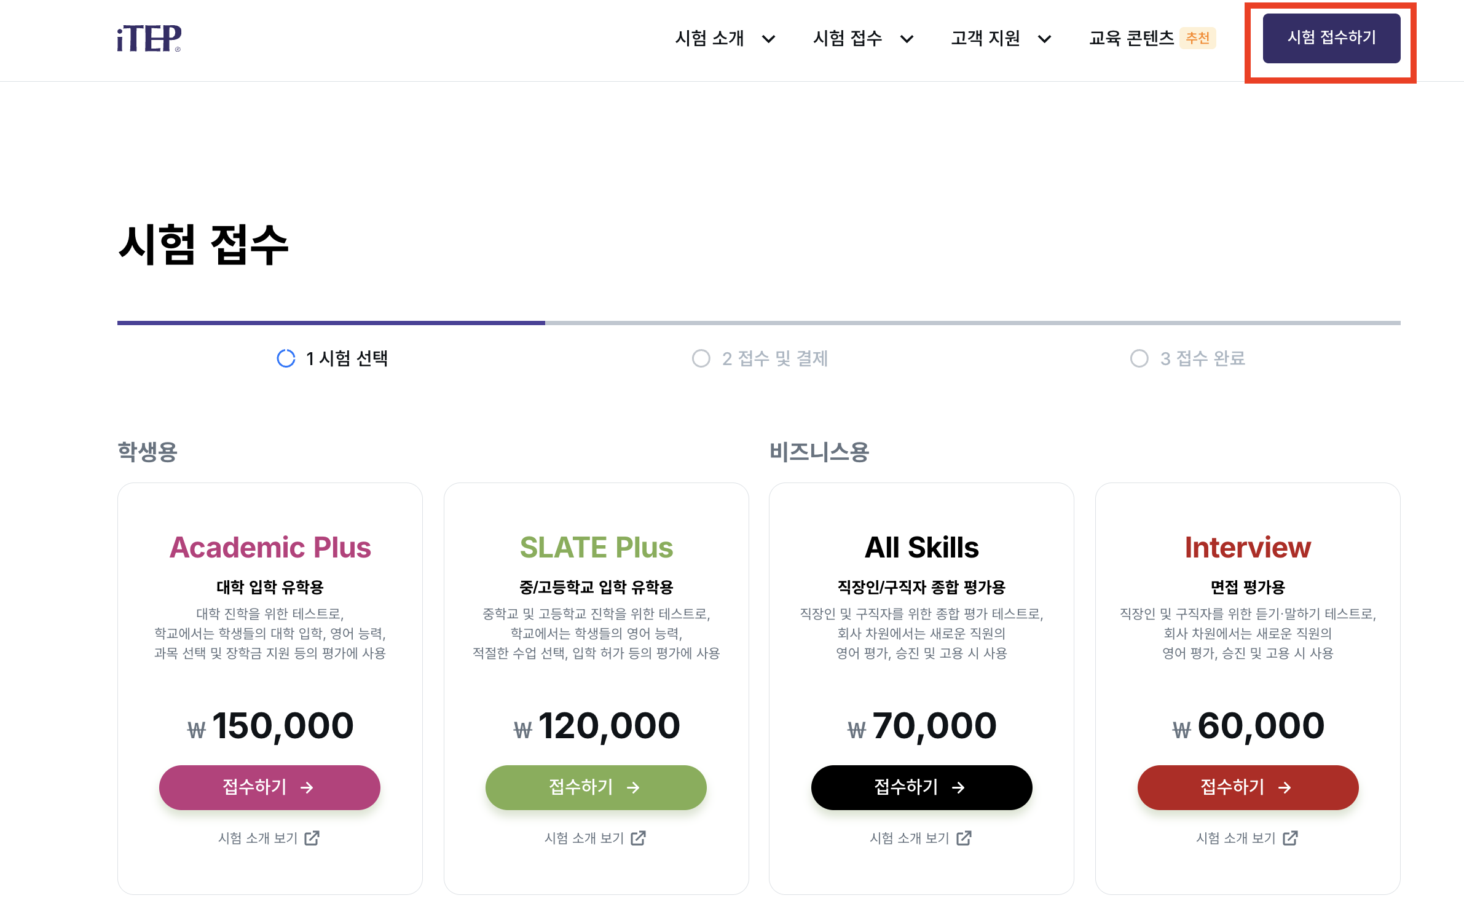Click the iTEP logo

[x=149, y=38]
